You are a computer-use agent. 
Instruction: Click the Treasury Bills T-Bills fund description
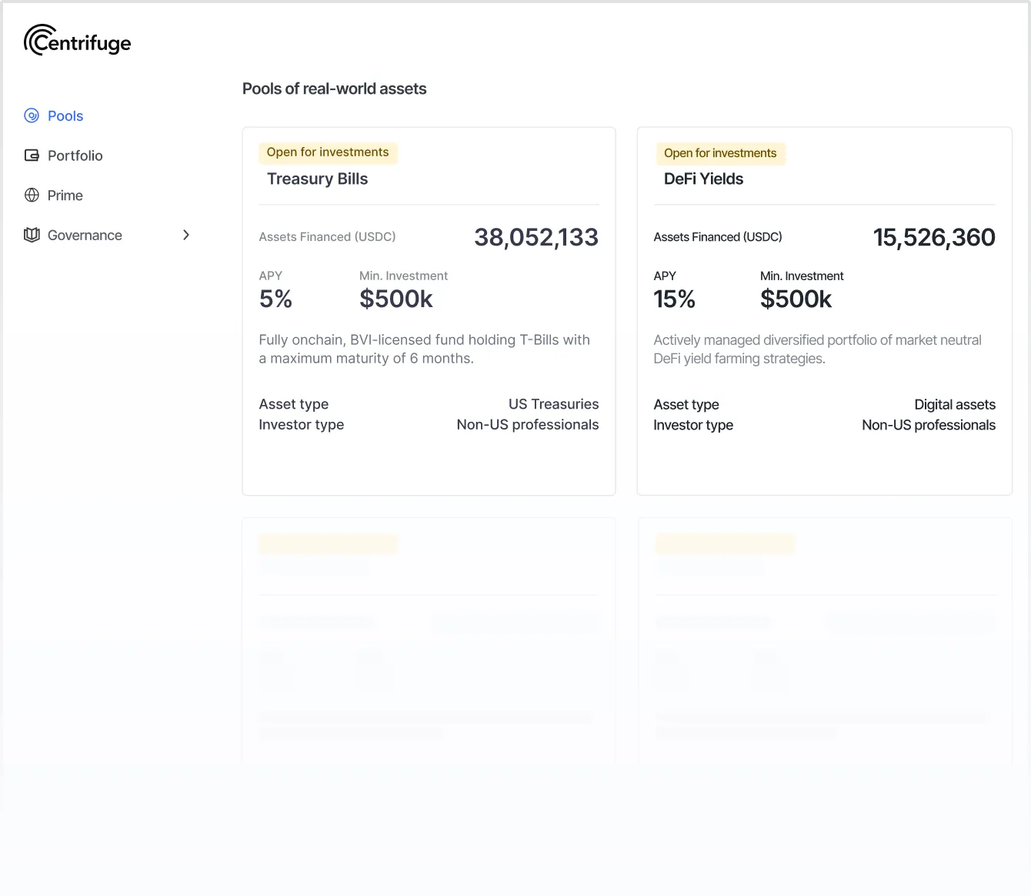424,349
